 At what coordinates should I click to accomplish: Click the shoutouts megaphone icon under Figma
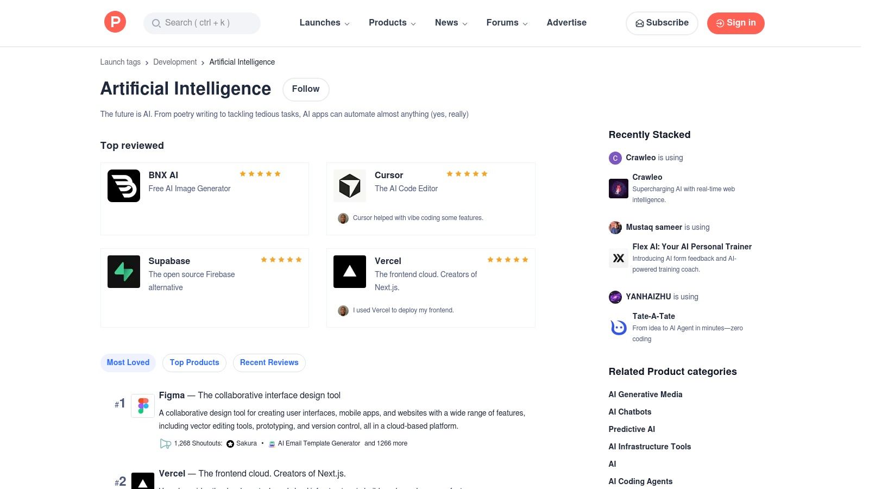click(x=165, y=443)
